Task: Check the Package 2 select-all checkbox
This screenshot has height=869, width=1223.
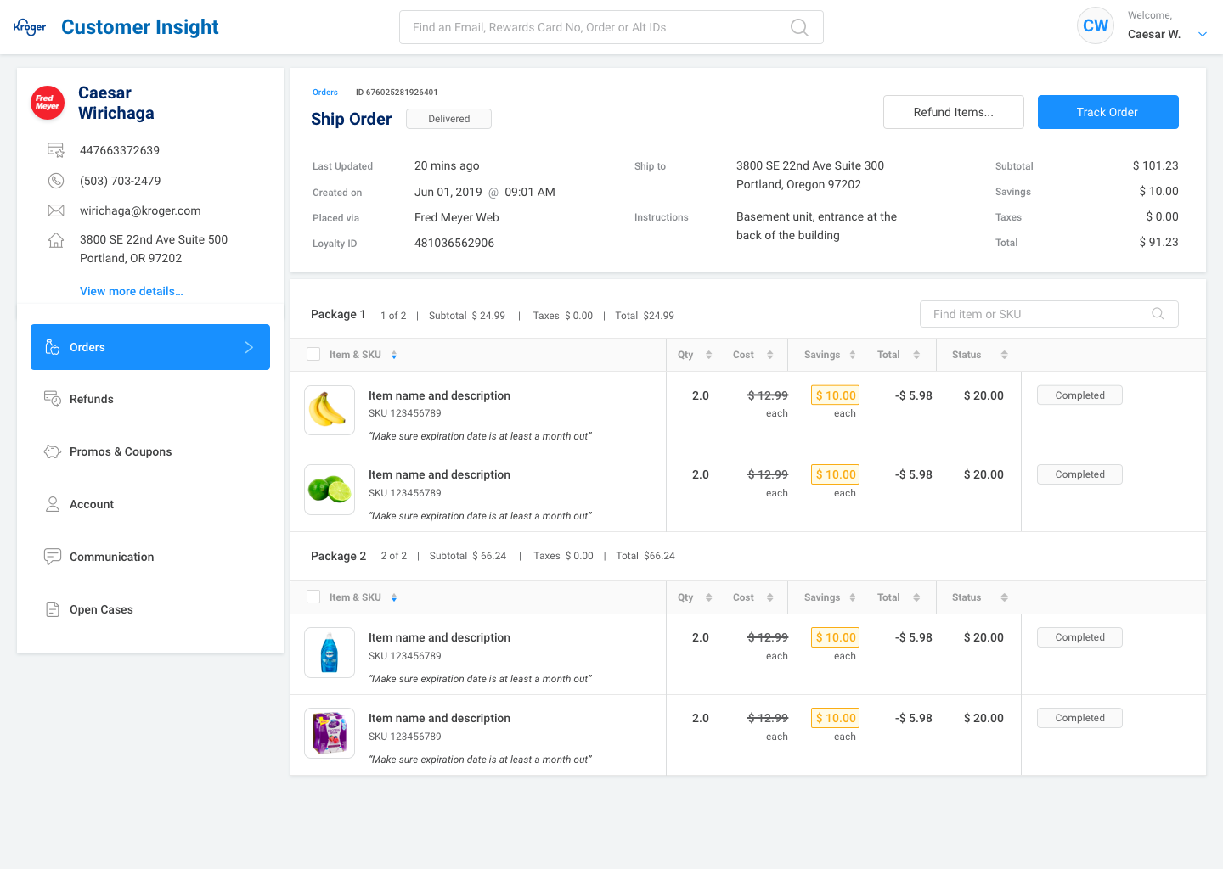Action: point(313,597)
